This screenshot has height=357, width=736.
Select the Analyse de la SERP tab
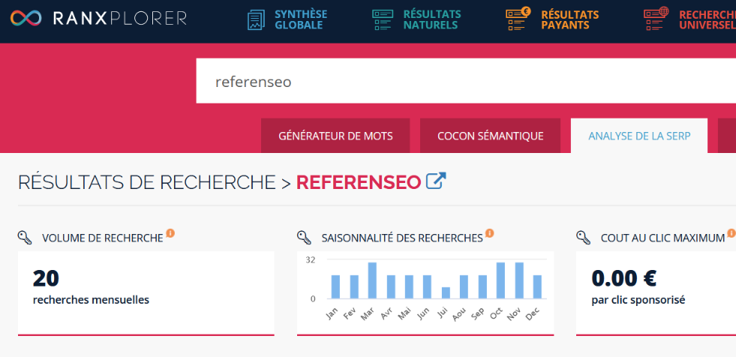click(x=638, y=136)
